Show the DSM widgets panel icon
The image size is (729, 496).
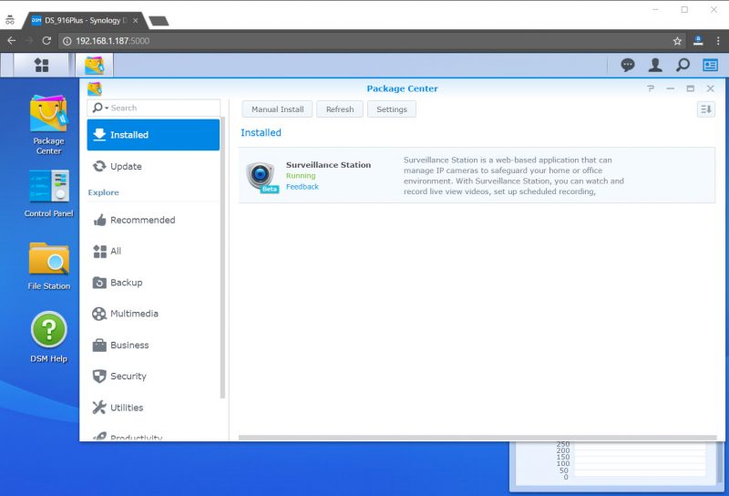710,65
